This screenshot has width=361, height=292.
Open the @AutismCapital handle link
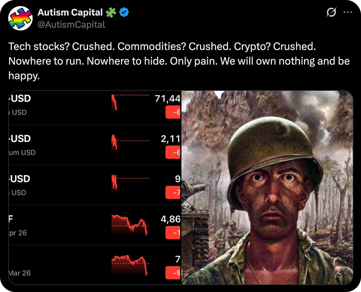(x=71, y=24)
